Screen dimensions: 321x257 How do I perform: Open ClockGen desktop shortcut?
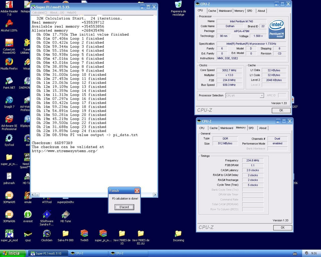[47, 236]
